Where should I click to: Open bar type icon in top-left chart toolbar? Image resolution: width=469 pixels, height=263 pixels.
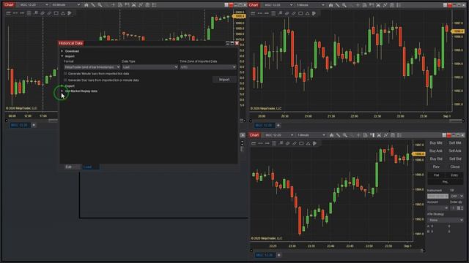(86, 5)
